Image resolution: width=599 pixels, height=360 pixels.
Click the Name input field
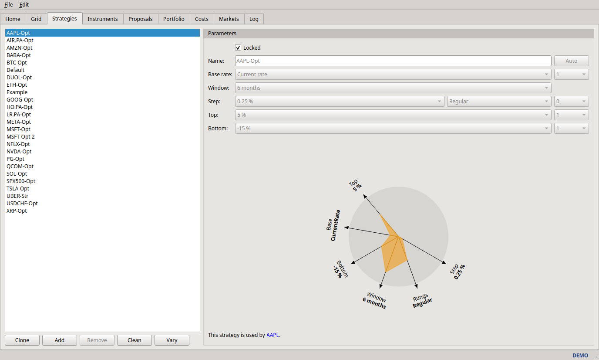[x=393, y=61]
